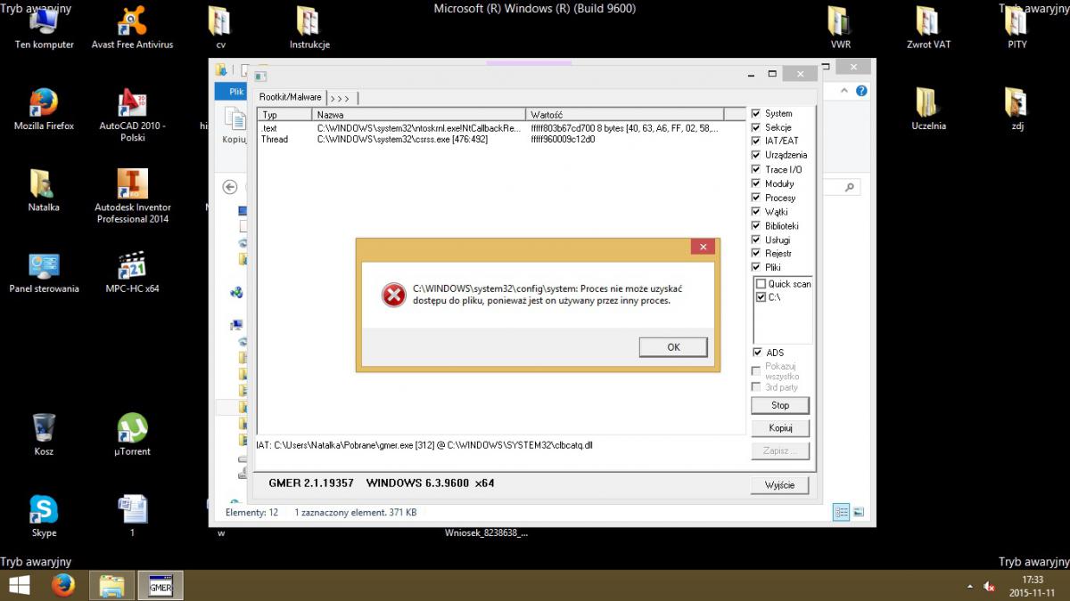Toggle the Procesy checkbox
The height and width of the screenshot is (601, 1070).
pos(756,198)
